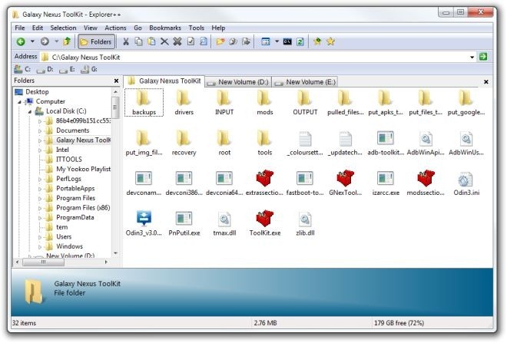Select the PnPutil.exe file icon
The image size is (507, 343).
tap(184, 223)
